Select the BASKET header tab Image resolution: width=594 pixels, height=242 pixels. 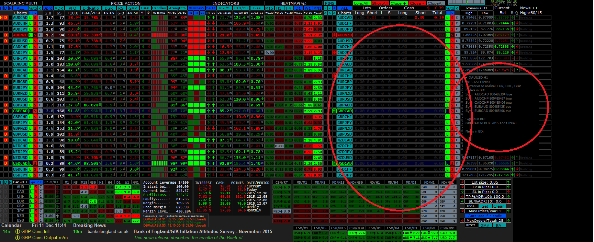click(21, 182)
